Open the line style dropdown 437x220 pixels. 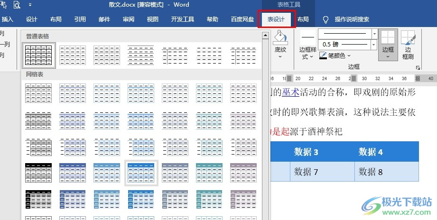point(374,34)
